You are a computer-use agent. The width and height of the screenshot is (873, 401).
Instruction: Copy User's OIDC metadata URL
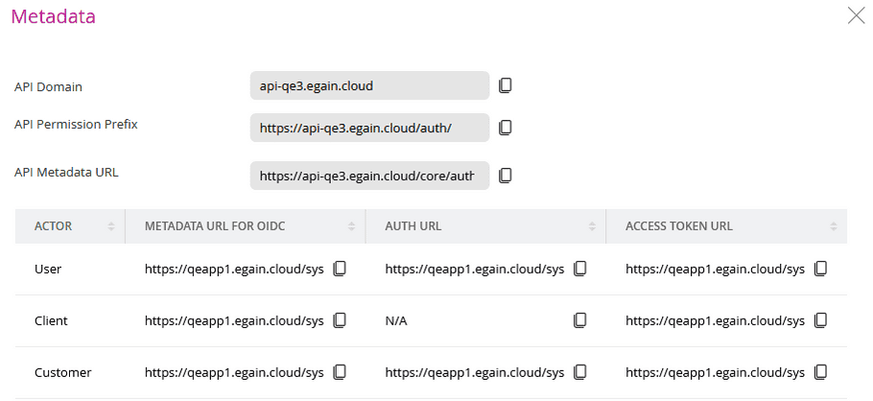pyautogui.click(x=340, y=269)
